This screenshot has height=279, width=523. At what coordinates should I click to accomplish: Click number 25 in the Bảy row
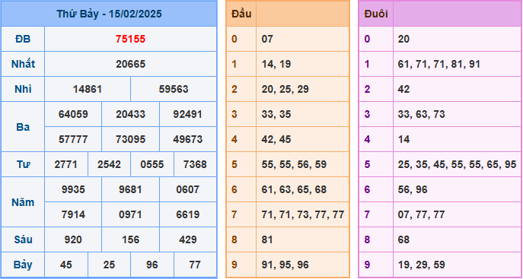tap(109, 265)
